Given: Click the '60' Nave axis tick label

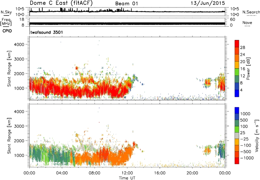Looking at the screenshot, I should (233, 19).
